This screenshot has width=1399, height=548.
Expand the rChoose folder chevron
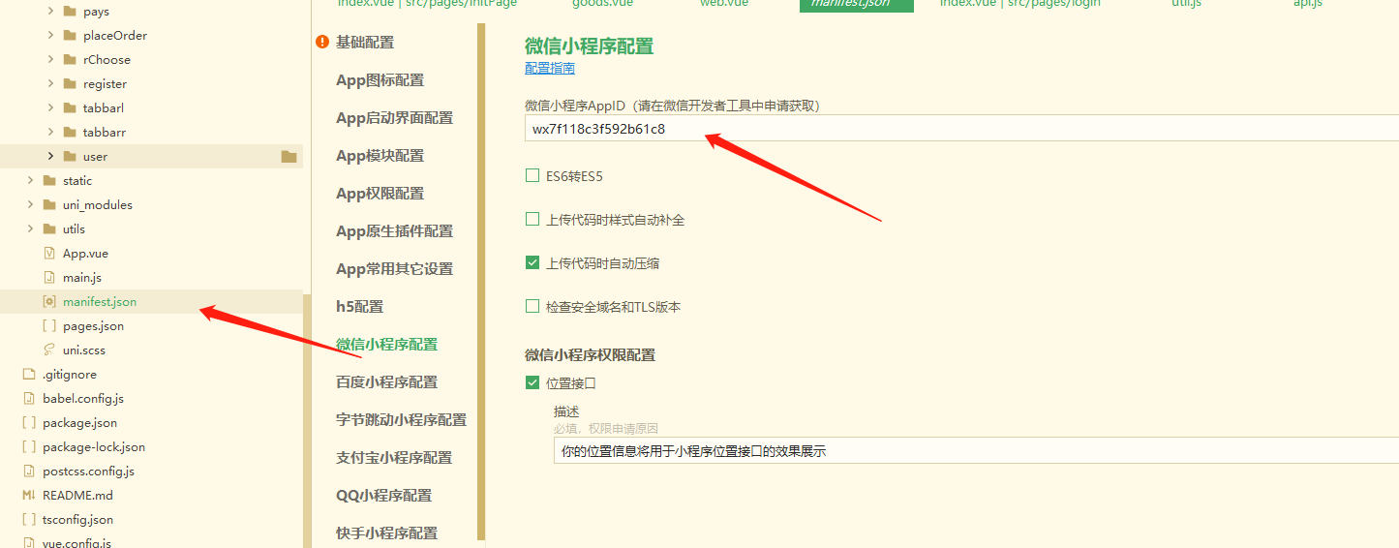pos(50,60)
